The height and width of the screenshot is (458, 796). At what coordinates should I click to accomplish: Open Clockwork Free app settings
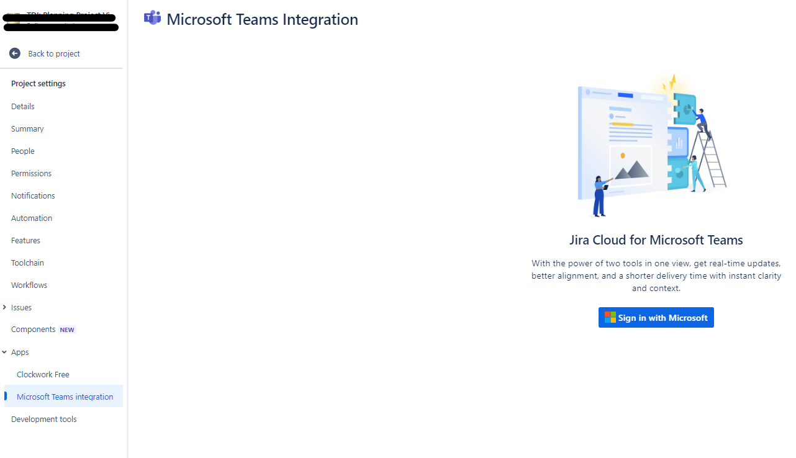(x=43, y=374)
